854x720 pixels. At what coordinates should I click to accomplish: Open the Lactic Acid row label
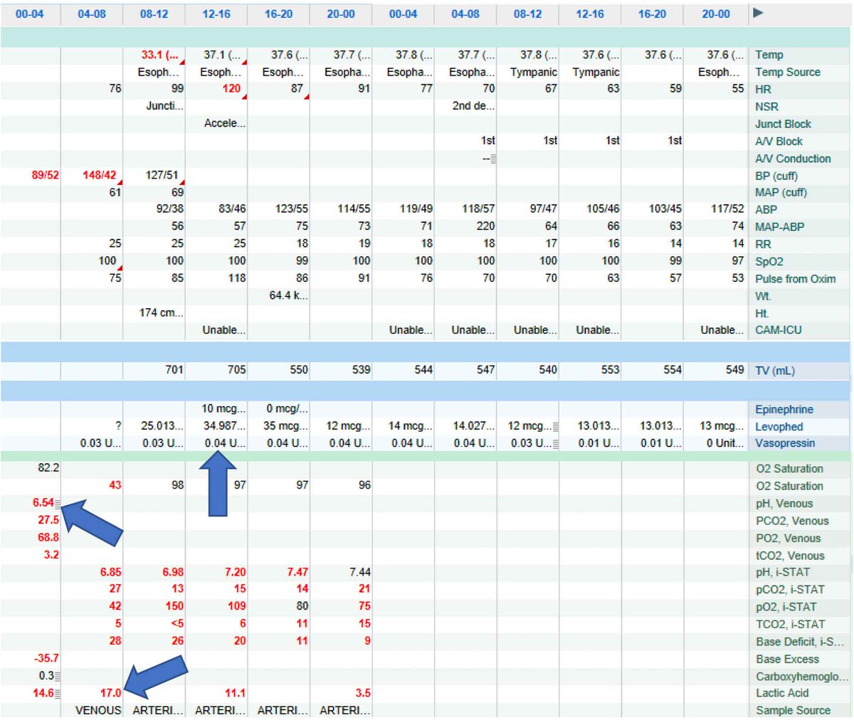782,693
